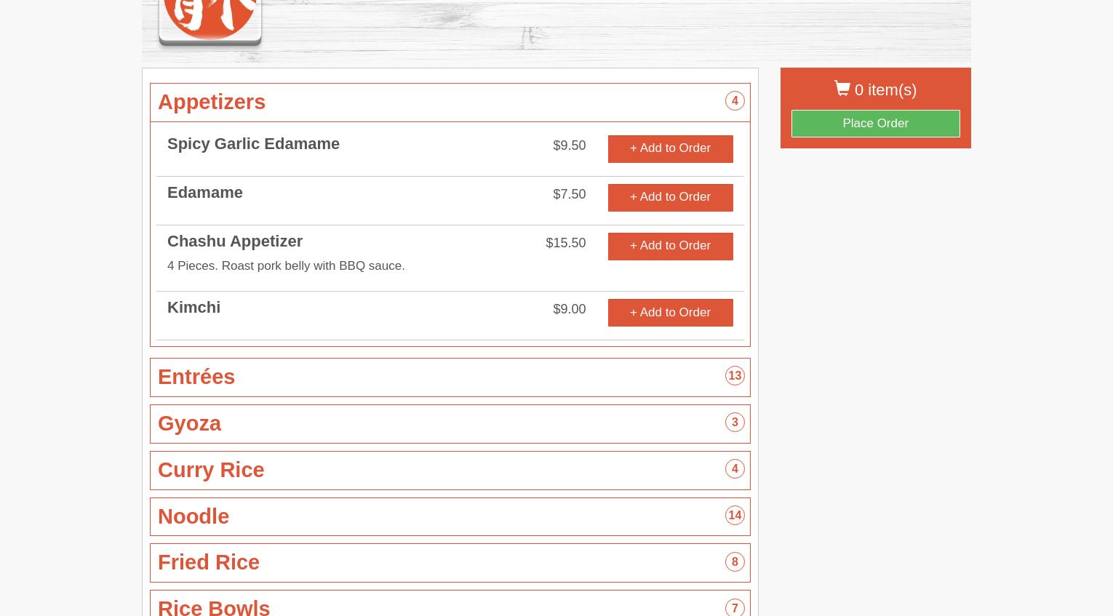This screenshot has height=616, width=1113.
Task: Add Chashu Appetizer to order
Action: pyautogui.click(x=670, y=246)
